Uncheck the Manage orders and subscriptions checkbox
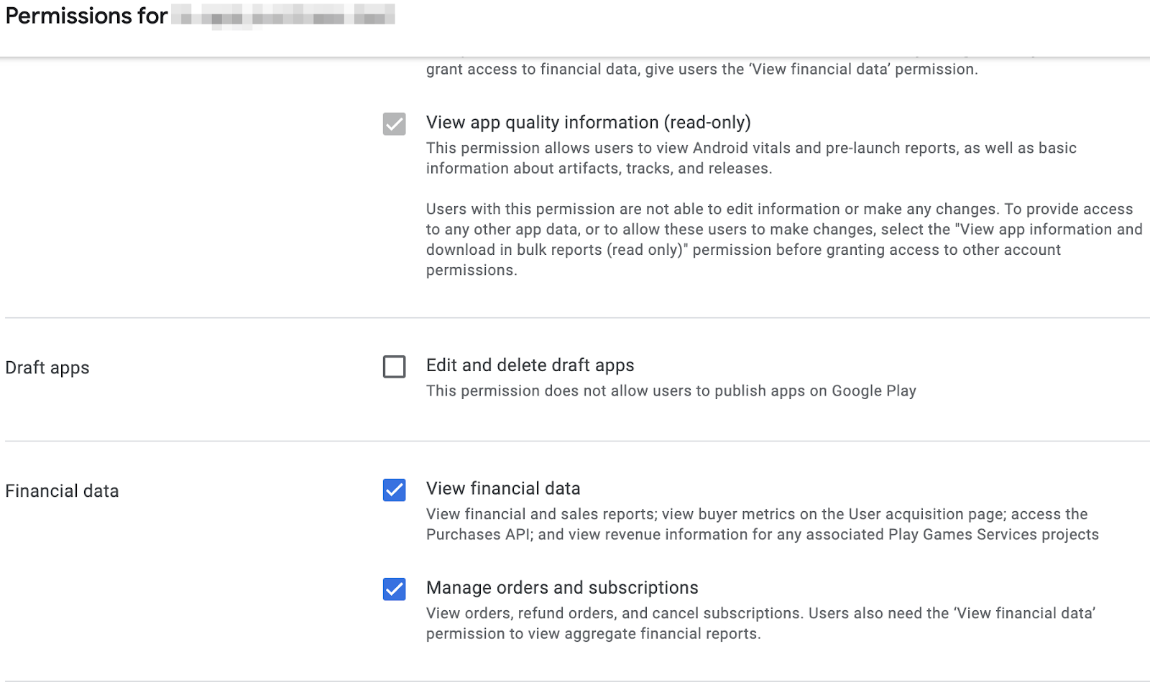The width and height of the screenshot is (1150, 682). [394, 589]
